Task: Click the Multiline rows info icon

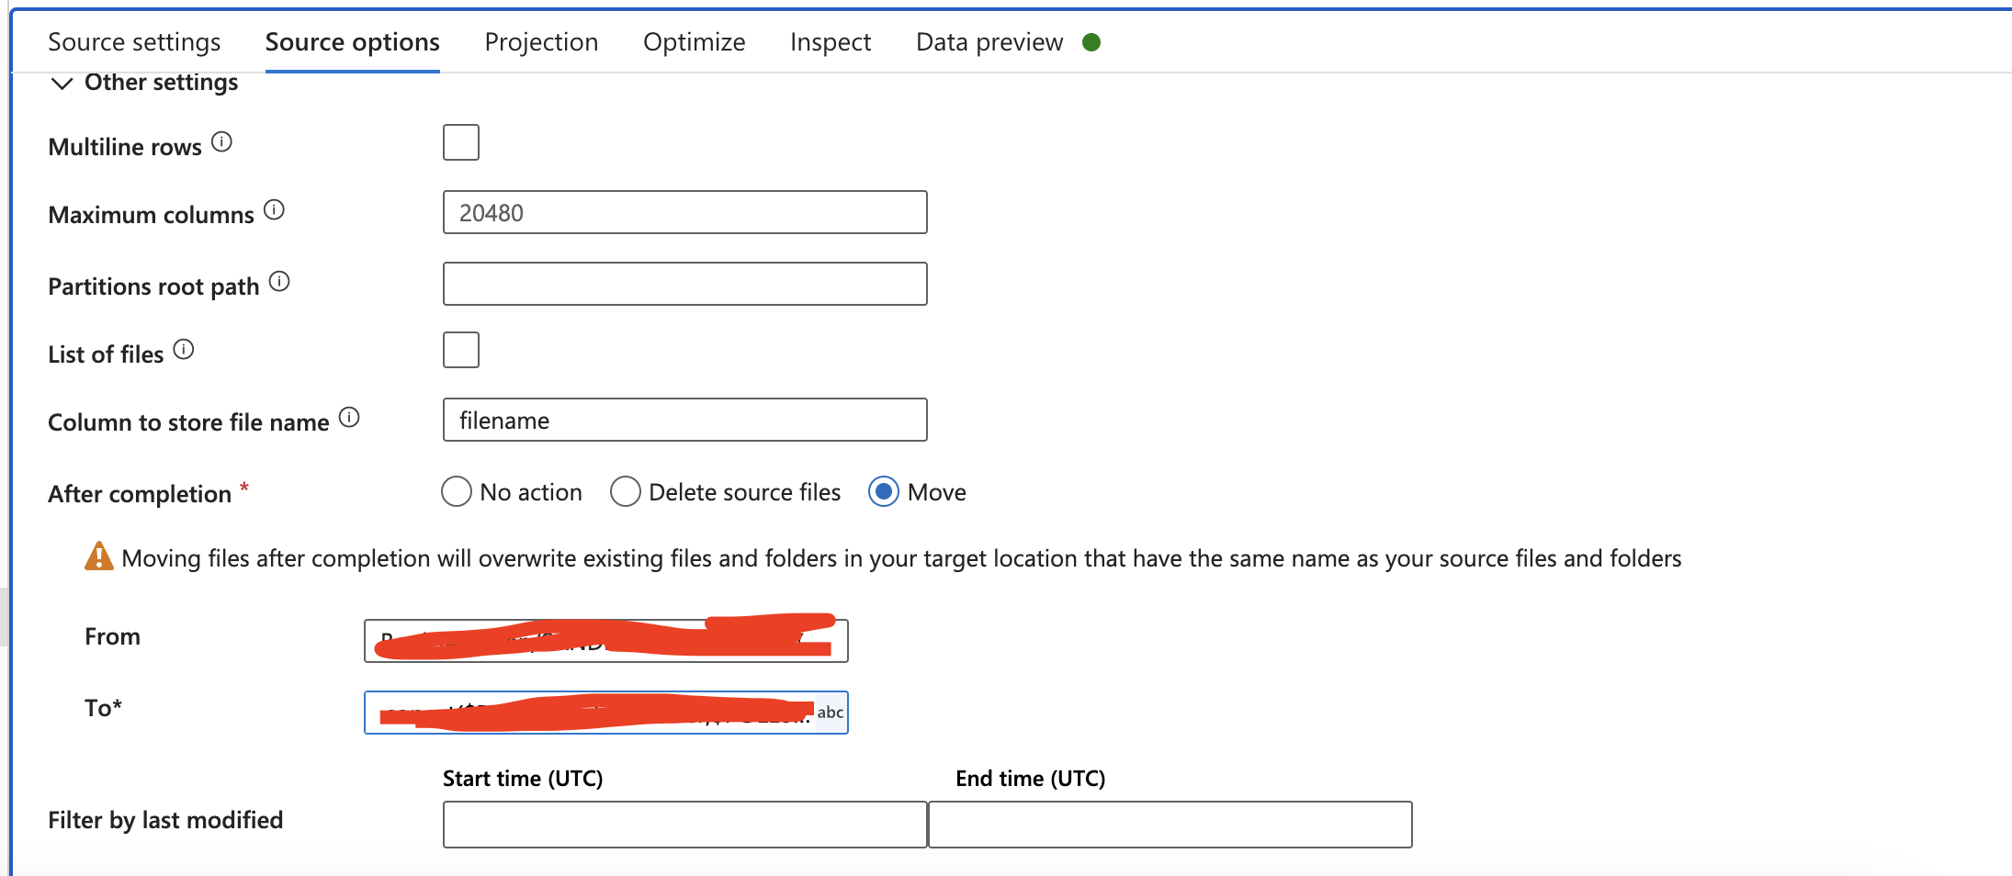Action: click(x=221, y=142)
